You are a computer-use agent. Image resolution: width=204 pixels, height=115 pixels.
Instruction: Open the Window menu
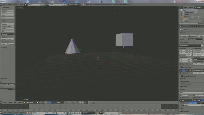click(16, 4)
